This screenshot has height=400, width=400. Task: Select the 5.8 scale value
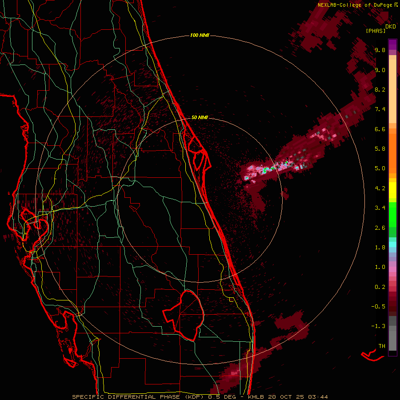pos(380,149)
